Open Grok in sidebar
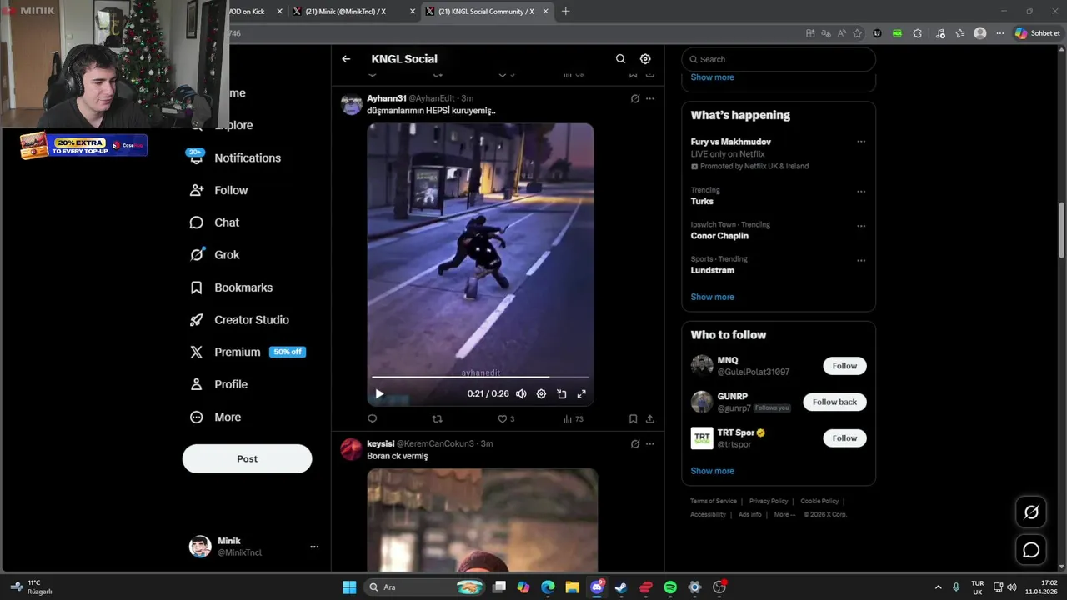The image size is (1067, 600). (215, 255)
